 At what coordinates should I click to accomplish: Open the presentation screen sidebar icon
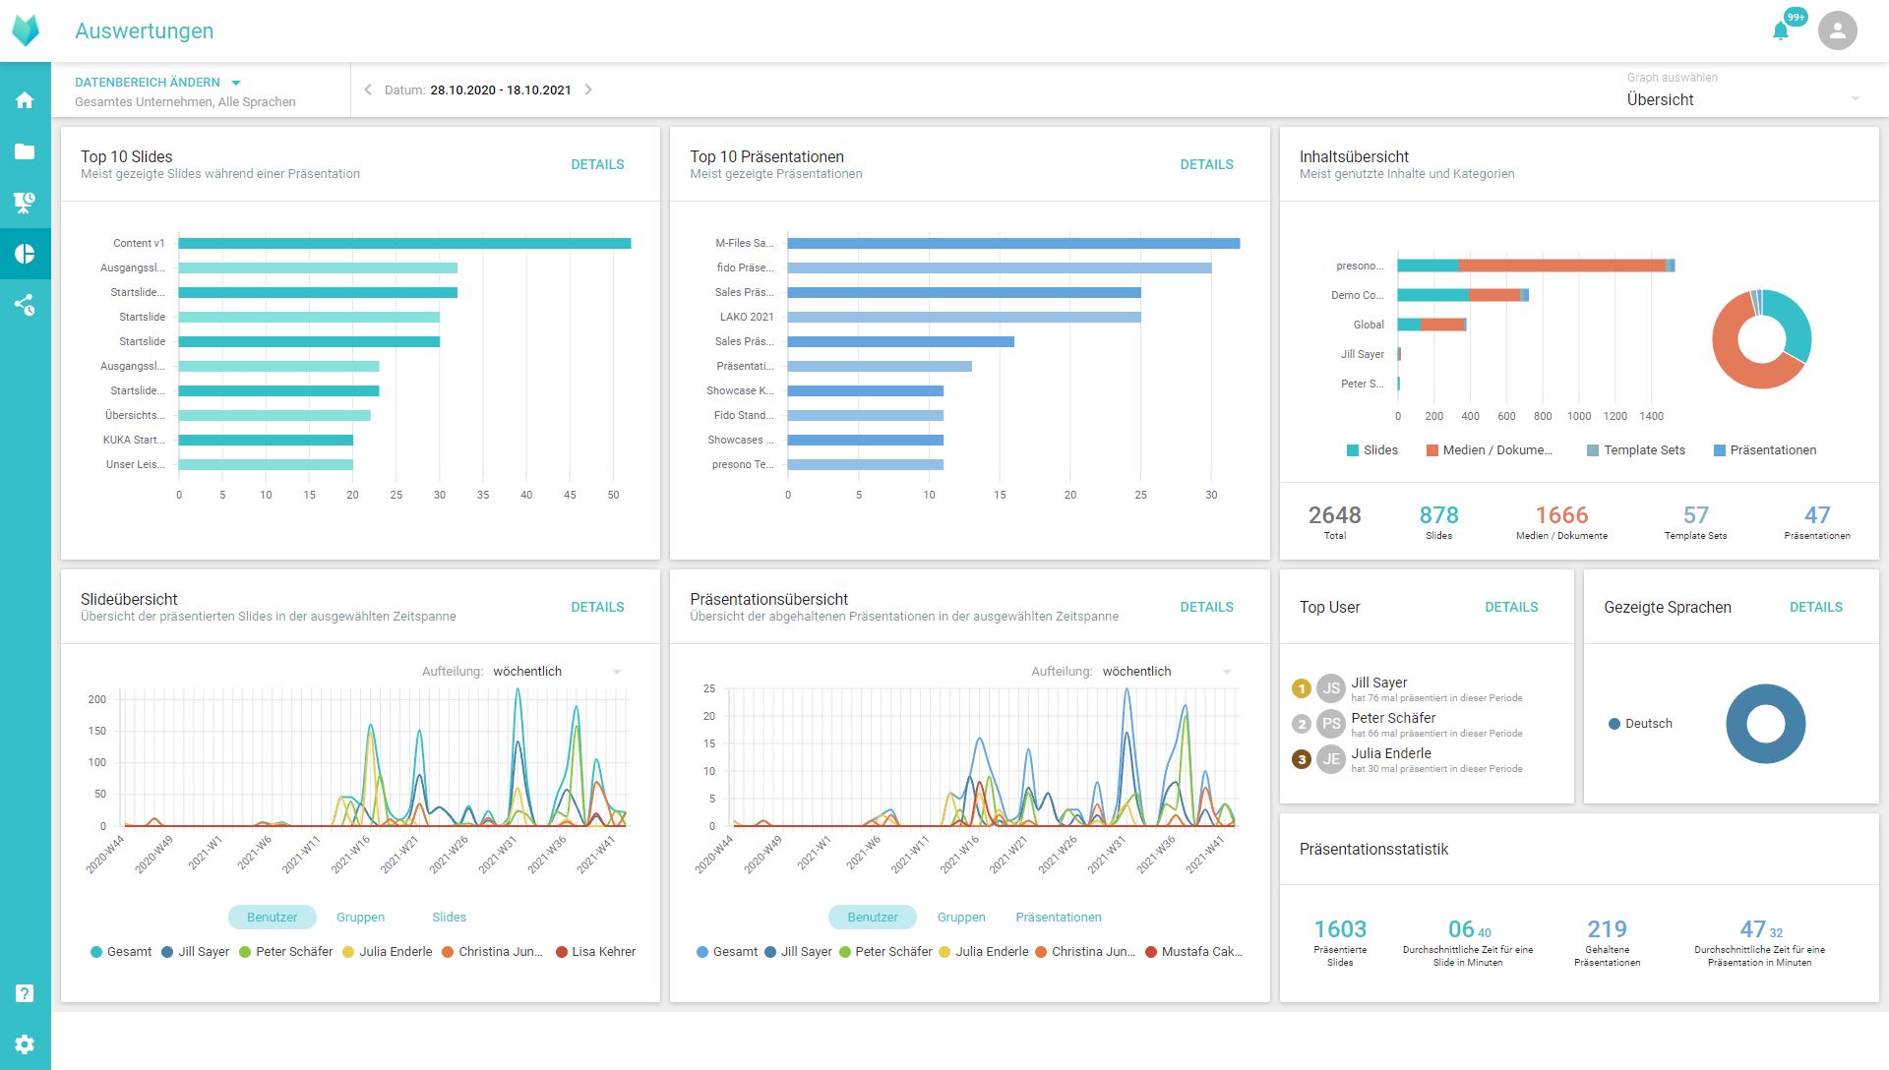(25, 203)
